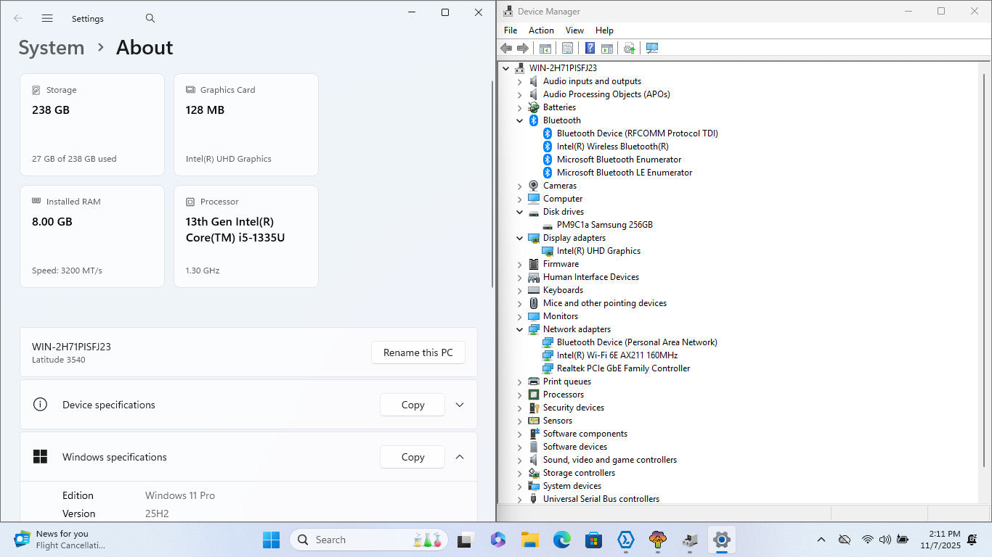Expand the Device specifications section chevron

click(460, 405)
